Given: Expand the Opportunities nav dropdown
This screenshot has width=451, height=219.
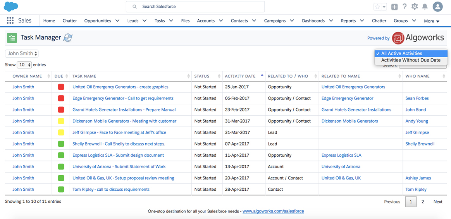Looking at the screenshot, I should (x=117, y=21).
